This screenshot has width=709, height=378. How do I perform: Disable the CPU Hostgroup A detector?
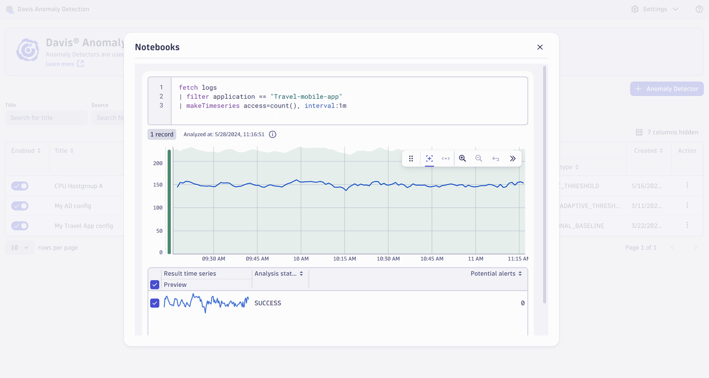tap(20, 186)
